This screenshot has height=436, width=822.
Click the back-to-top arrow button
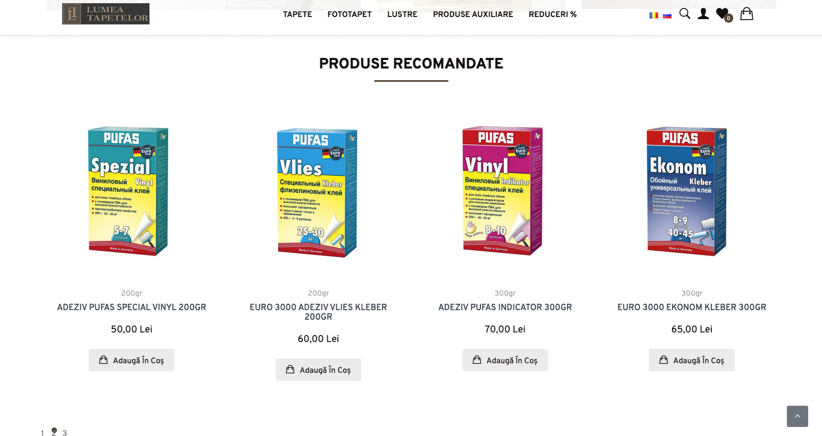click(x=797, y=416)
